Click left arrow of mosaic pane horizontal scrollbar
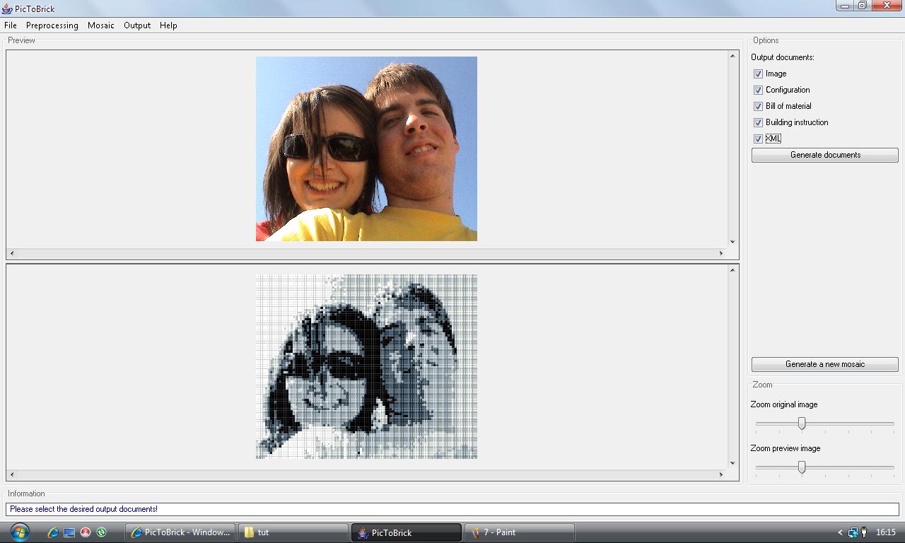 pos(12,474)
